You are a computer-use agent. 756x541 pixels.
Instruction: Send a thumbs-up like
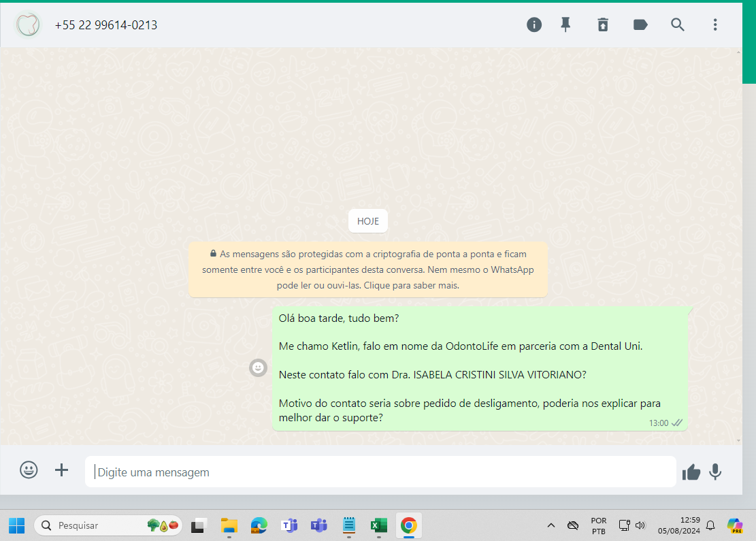click(x=691, y=472)
